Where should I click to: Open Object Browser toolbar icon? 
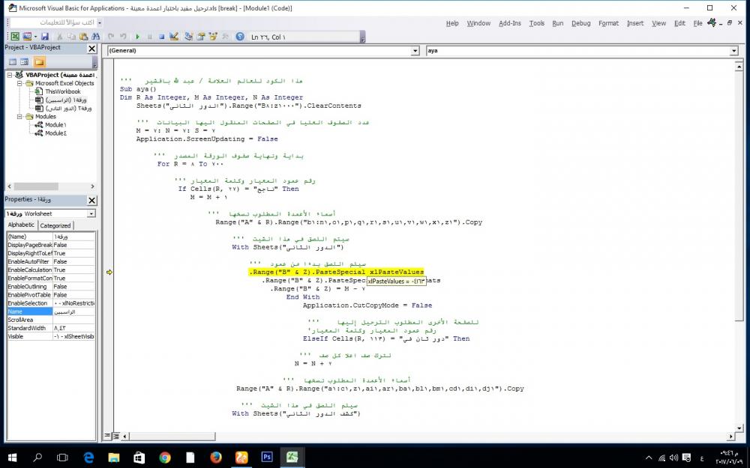coord(213,37)
